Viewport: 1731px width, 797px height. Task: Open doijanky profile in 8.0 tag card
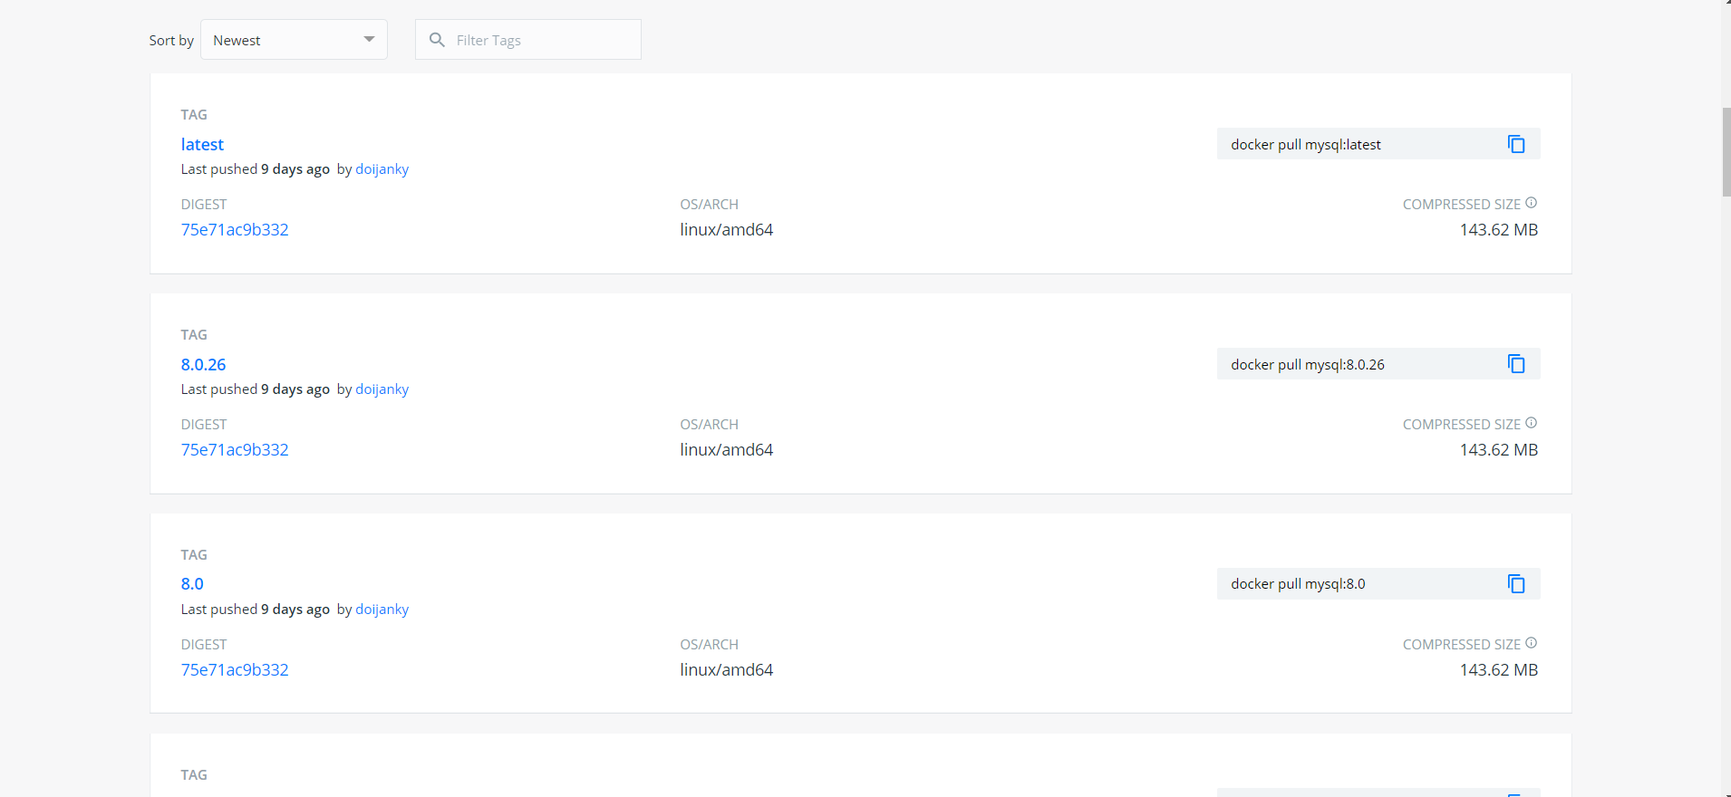pos(382,610)
